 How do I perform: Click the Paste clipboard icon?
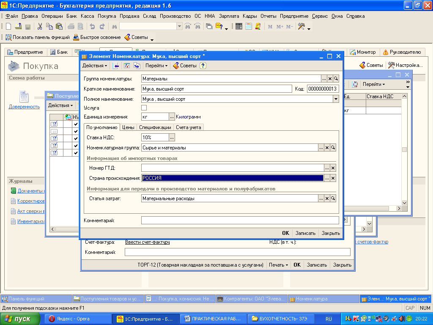point(59,27)
